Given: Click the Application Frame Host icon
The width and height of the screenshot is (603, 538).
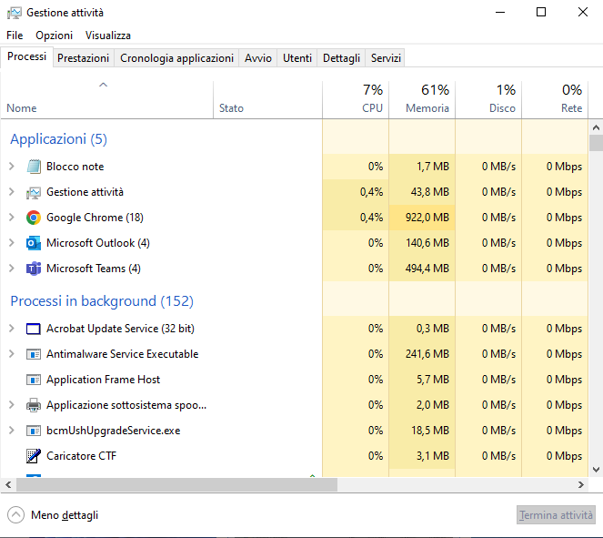Looking at the screenshot, I should click(34, 380).
